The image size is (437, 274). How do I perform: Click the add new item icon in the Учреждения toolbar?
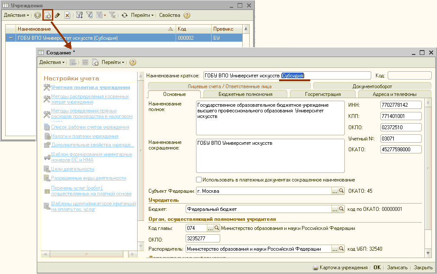[x=38, y=15]
